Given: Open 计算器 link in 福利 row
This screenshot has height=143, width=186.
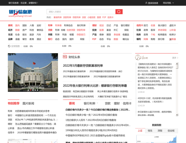Looking at the screenshot, I should coord(173,39).
